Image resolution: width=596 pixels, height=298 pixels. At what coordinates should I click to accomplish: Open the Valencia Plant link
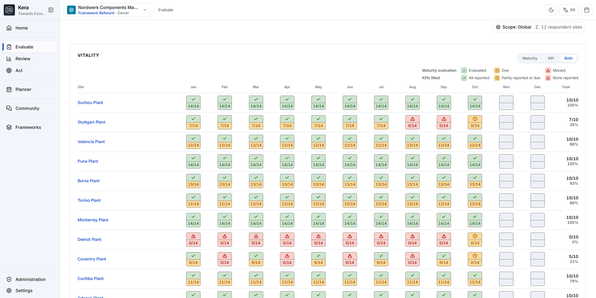[91, 142]
